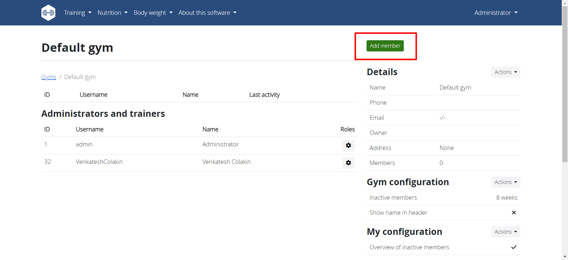Open Gym configuration Actions dropdown
Screen dimensions: 568x260
pos(505,182)
